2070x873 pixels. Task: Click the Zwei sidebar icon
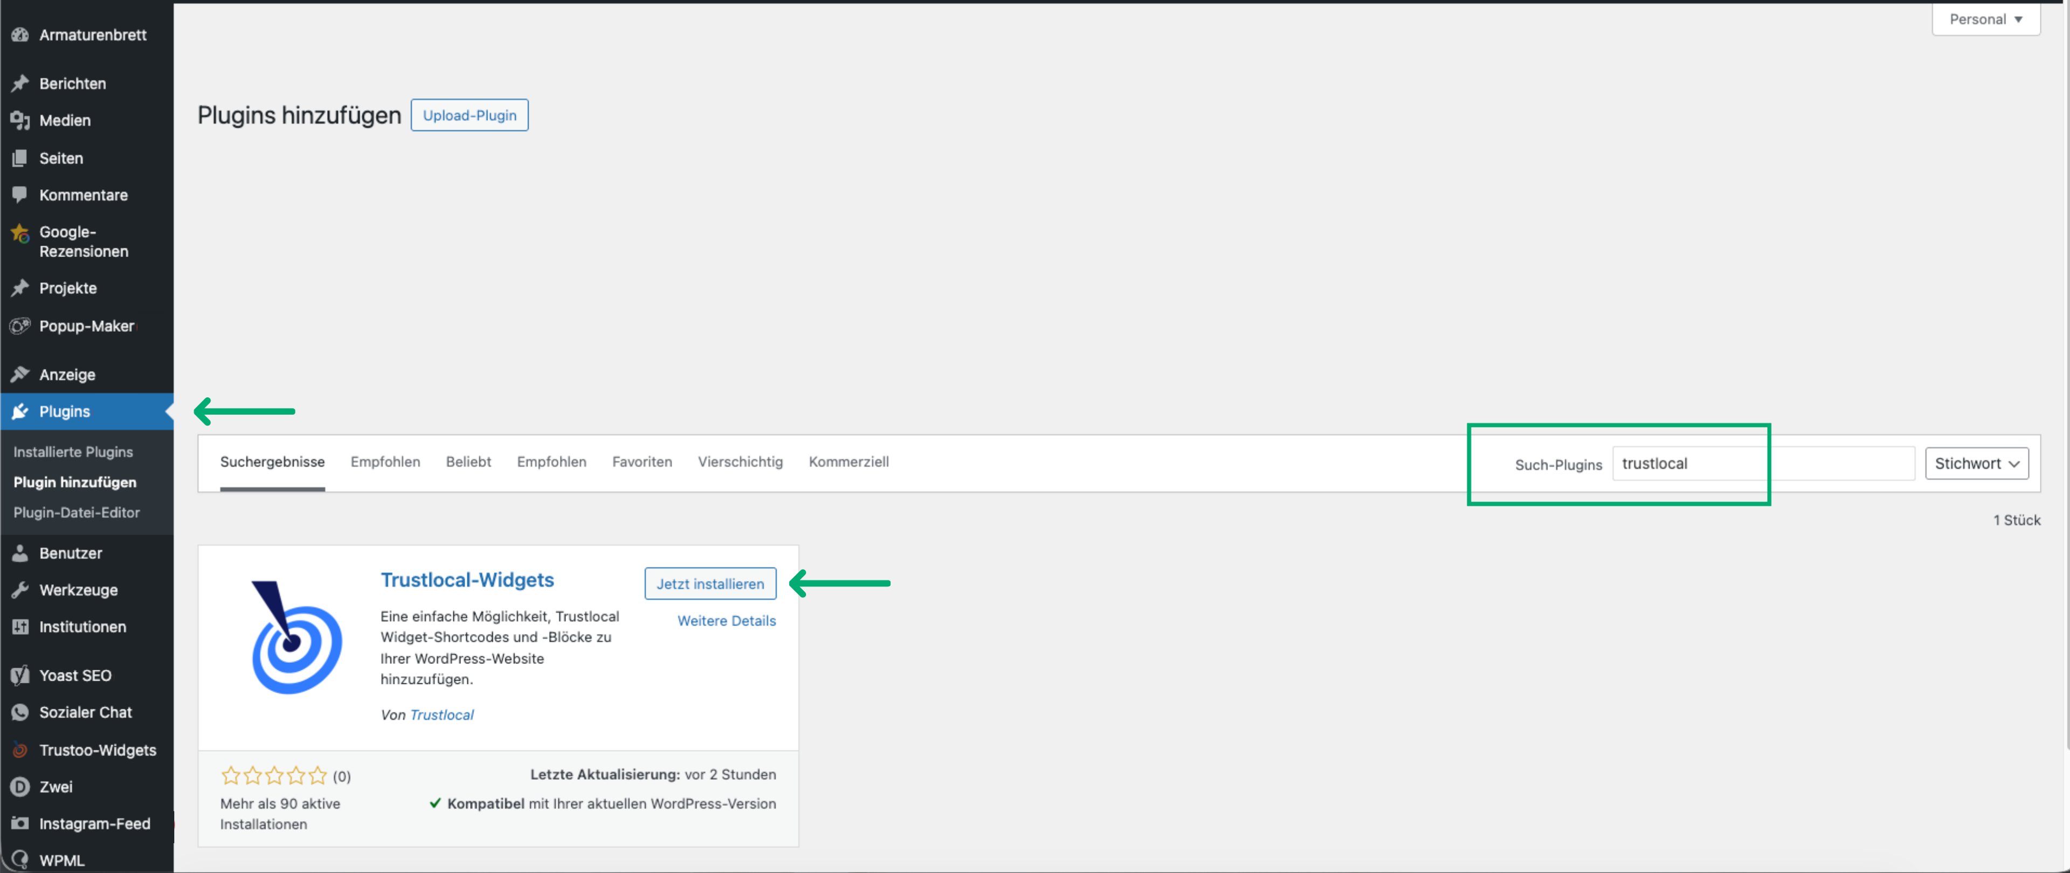point(20,787)
